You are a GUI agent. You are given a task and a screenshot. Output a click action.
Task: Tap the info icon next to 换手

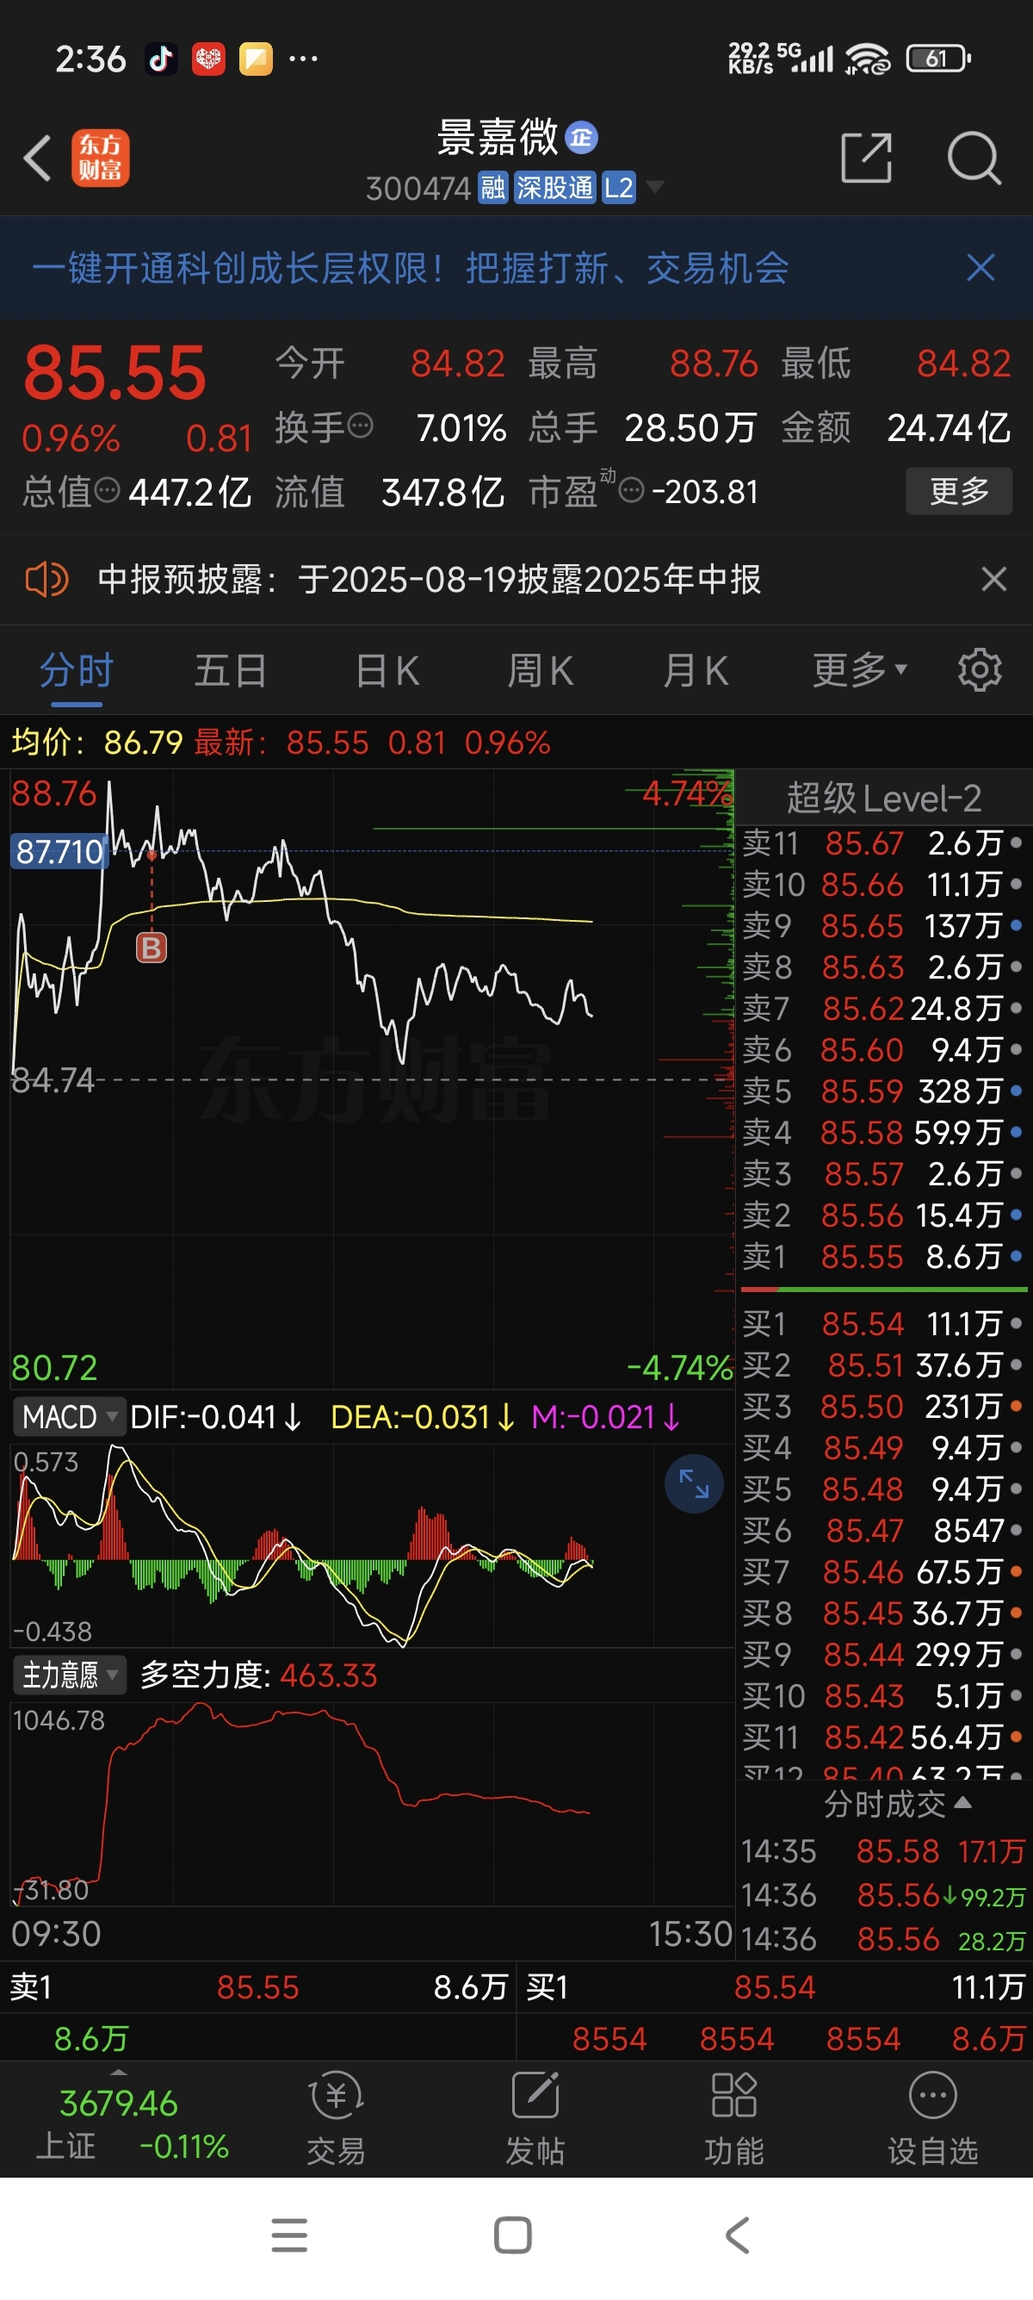pos(361,426)
